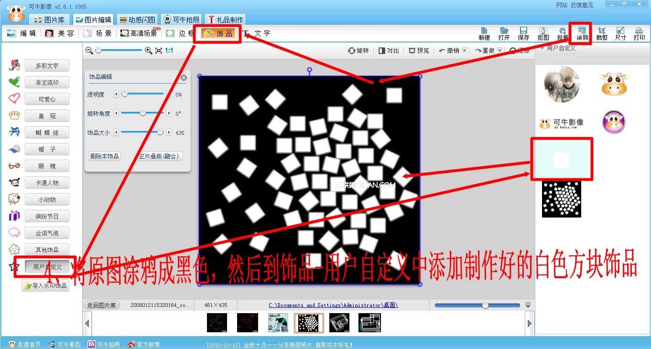Select the 裁剪 crop tool
The height and width of the screenshot is (349, 651).
click(601, 33)
